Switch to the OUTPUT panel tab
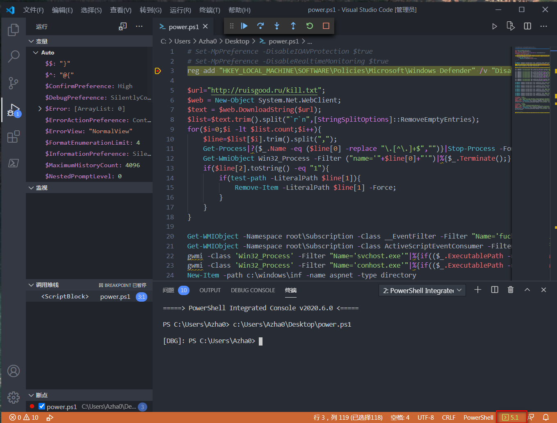The image size is (557, 423). point(210,290)
